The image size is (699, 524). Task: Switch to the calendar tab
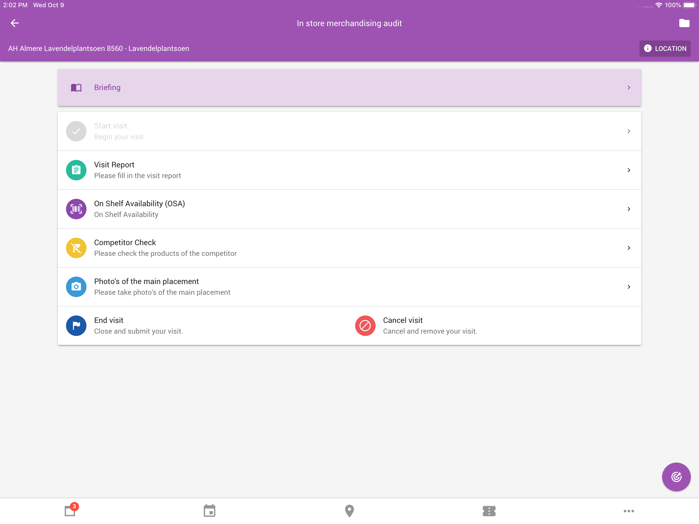pos(210,511)
